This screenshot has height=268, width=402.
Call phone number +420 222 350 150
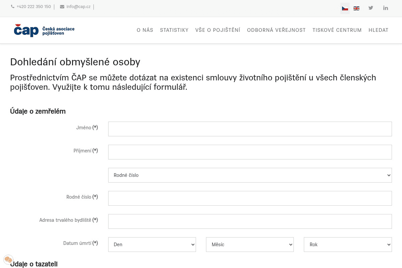pos(33,7)
